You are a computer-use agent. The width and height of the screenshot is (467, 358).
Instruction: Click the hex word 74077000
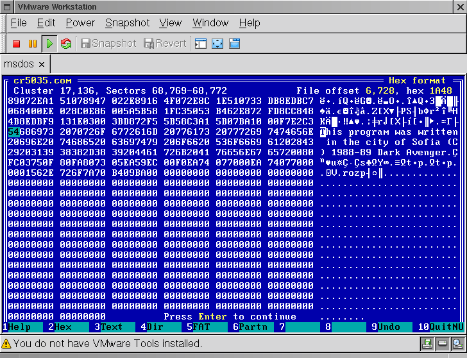click(291, 162)
